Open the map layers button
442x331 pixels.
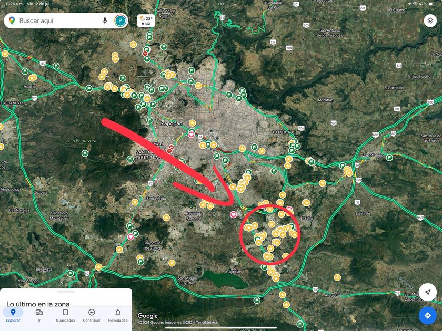pyautogui.click(x=430, y=20)
